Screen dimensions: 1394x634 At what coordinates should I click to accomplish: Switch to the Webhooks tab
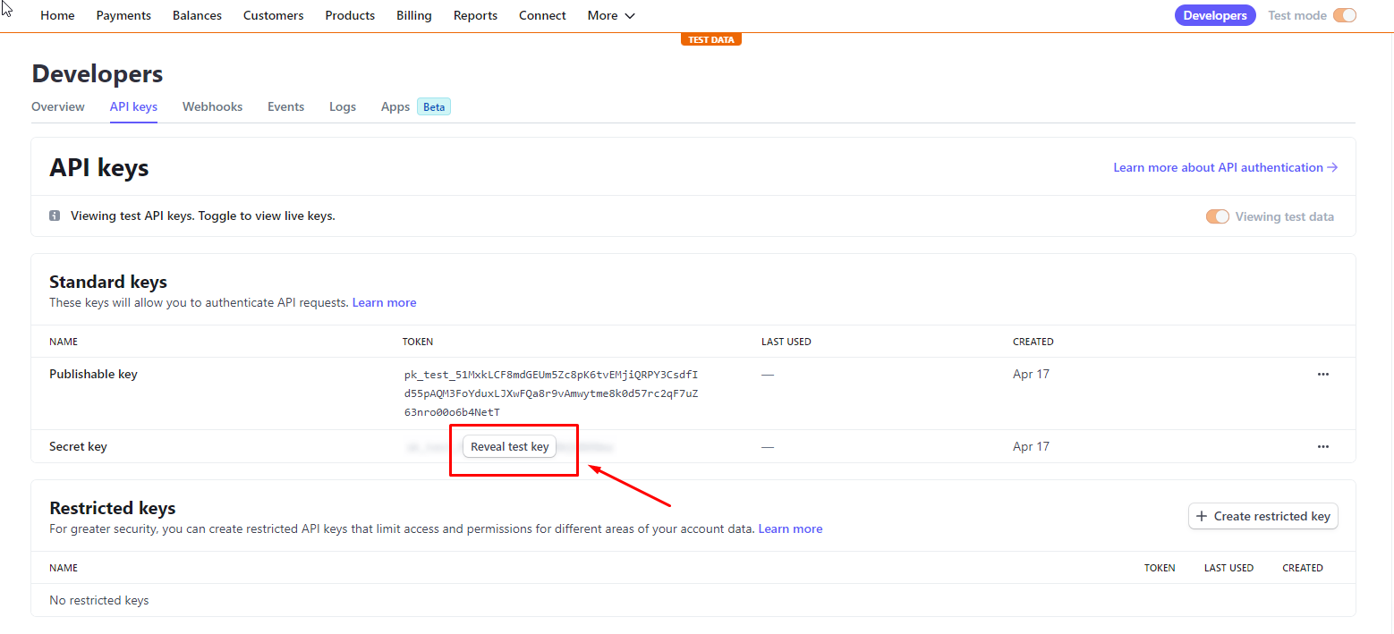point(212,107)
